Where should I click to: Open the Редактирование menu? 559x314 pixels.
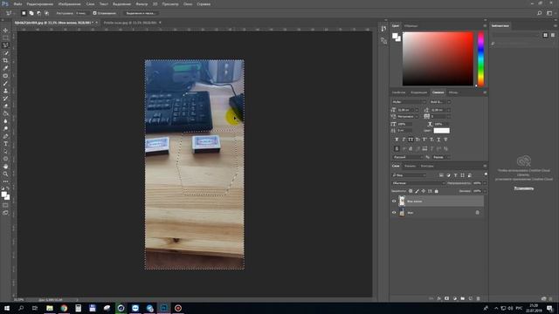pos(40,3)
